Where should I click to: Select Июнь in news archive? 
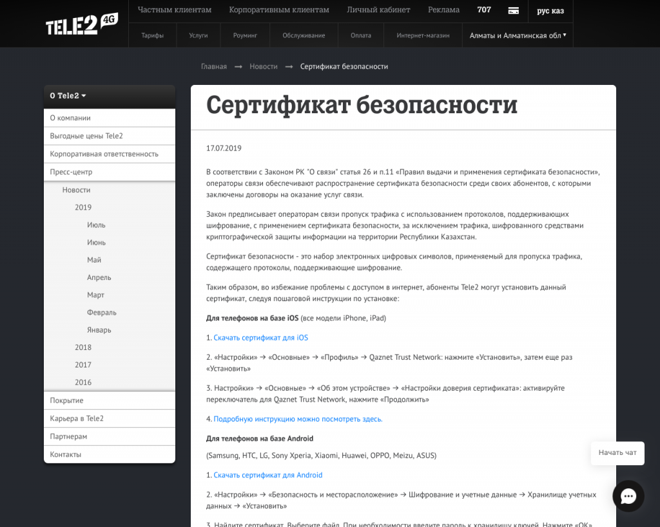click(96, 243)
